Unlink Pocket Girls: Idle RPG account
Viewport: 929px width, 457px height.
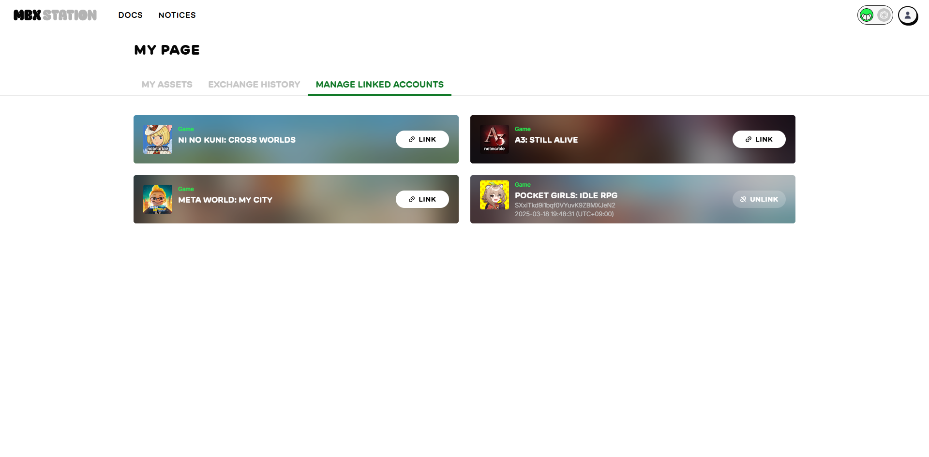coord(759,199)
